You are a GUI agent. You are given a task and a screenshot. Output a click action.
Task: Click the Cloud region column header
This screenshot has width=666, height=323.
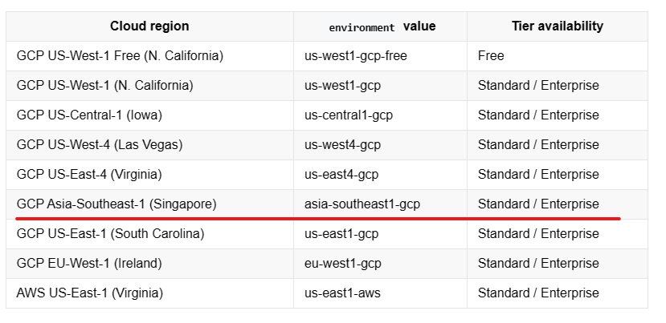(x=149, y=26)
